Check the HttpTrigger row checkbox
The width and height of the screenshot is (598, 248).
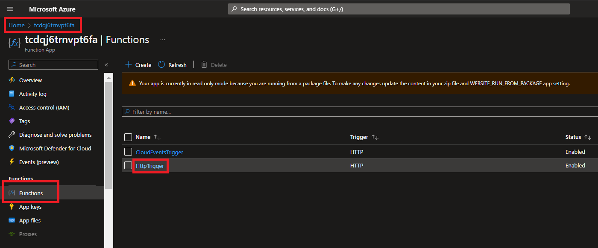[x=128, y=165]
